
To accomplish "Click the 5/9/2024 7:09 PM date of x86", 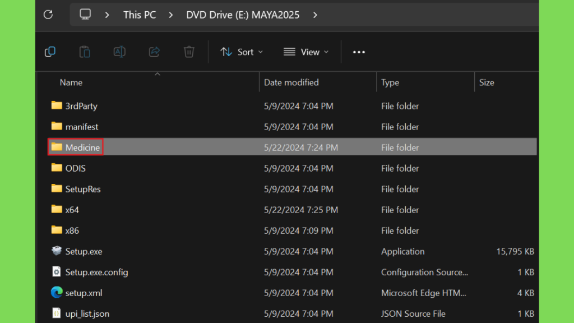I will pos(299,230).
